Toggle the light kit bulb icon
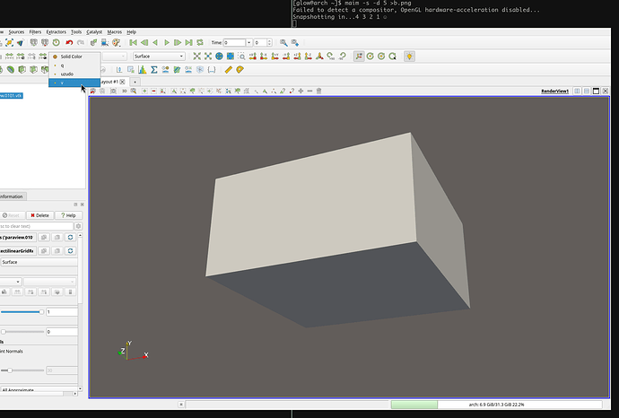 [x=409, y=56]
